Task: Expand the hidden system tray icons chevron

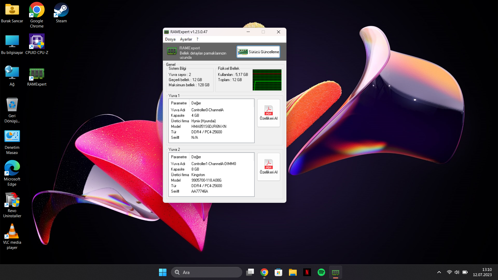Action: [439, 272]
